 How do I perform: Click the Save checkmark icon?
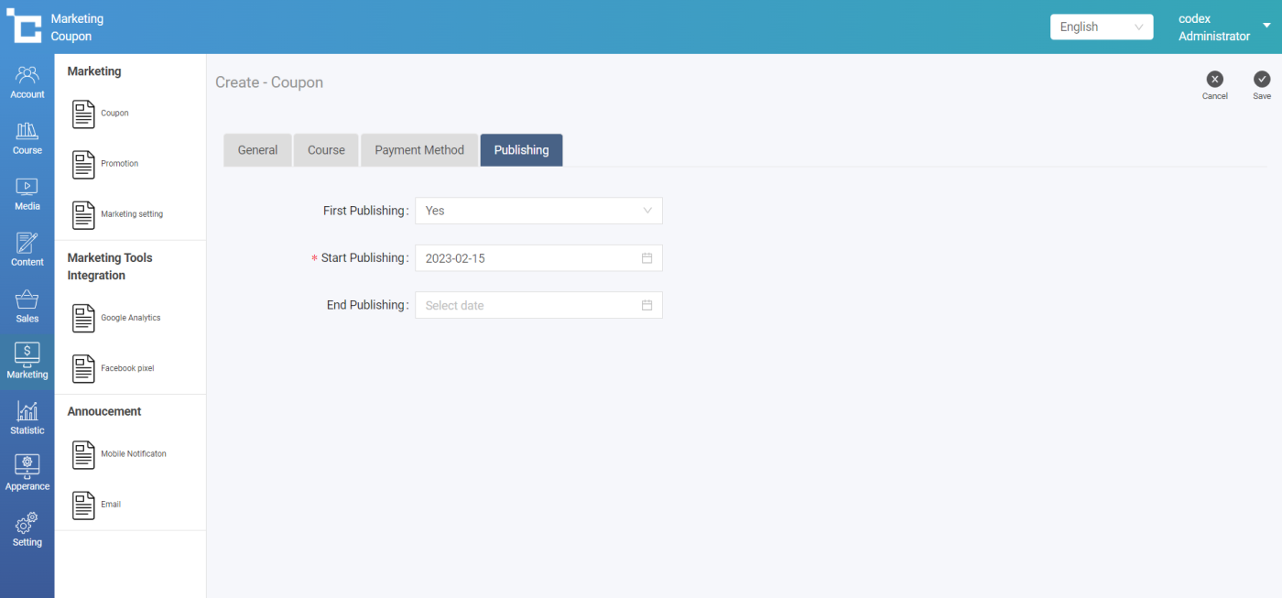tap(1262, 80)
